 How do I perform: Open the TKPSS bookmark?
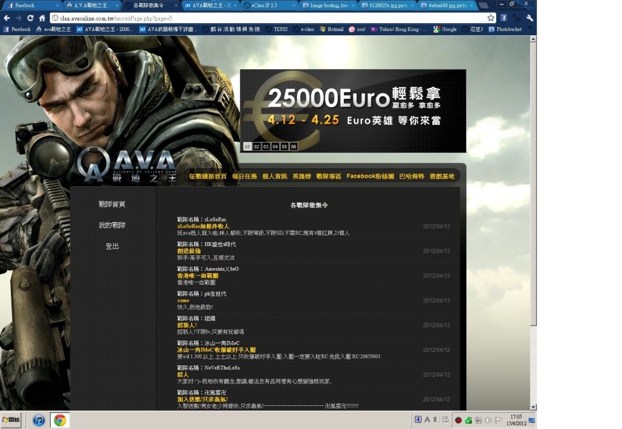click(277, 29)
